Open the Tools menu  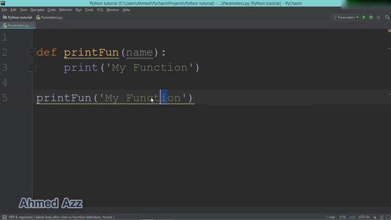click(x=89, y=10)
